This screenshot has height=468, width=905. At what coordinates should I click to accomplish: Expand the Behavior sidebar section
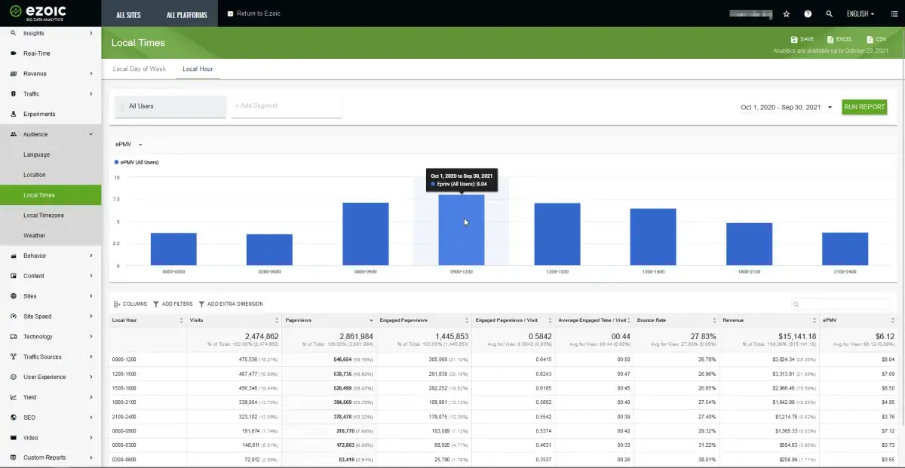[x=91, y=255]
